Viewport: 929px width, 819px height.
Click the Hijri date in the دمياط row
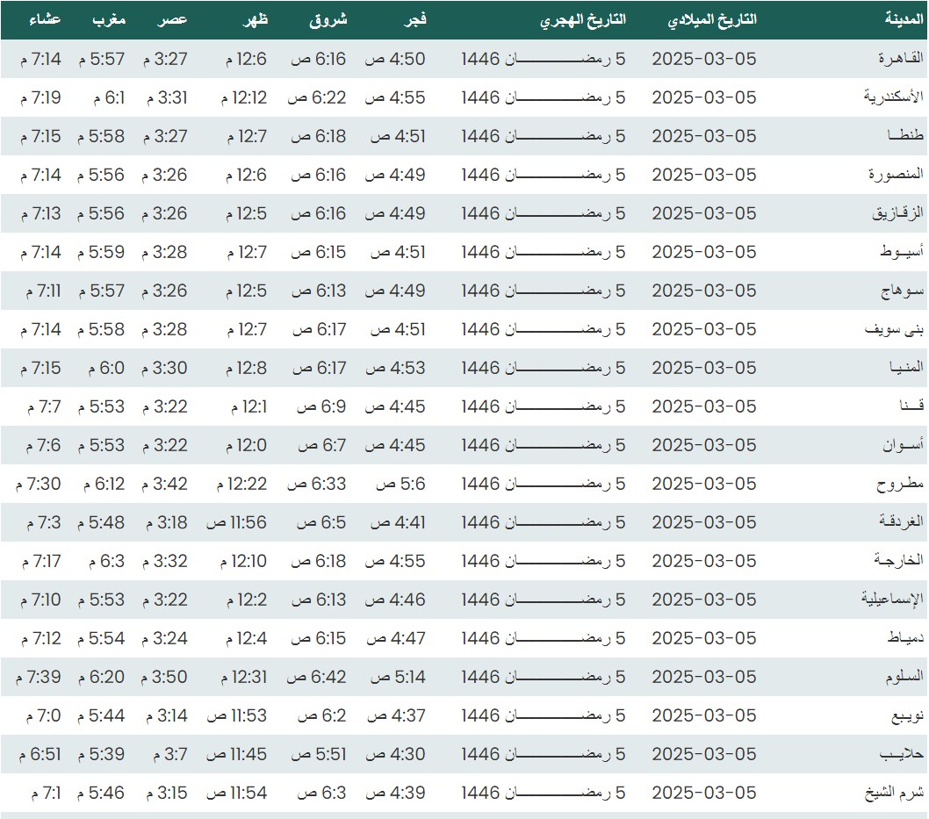(544, 638)
